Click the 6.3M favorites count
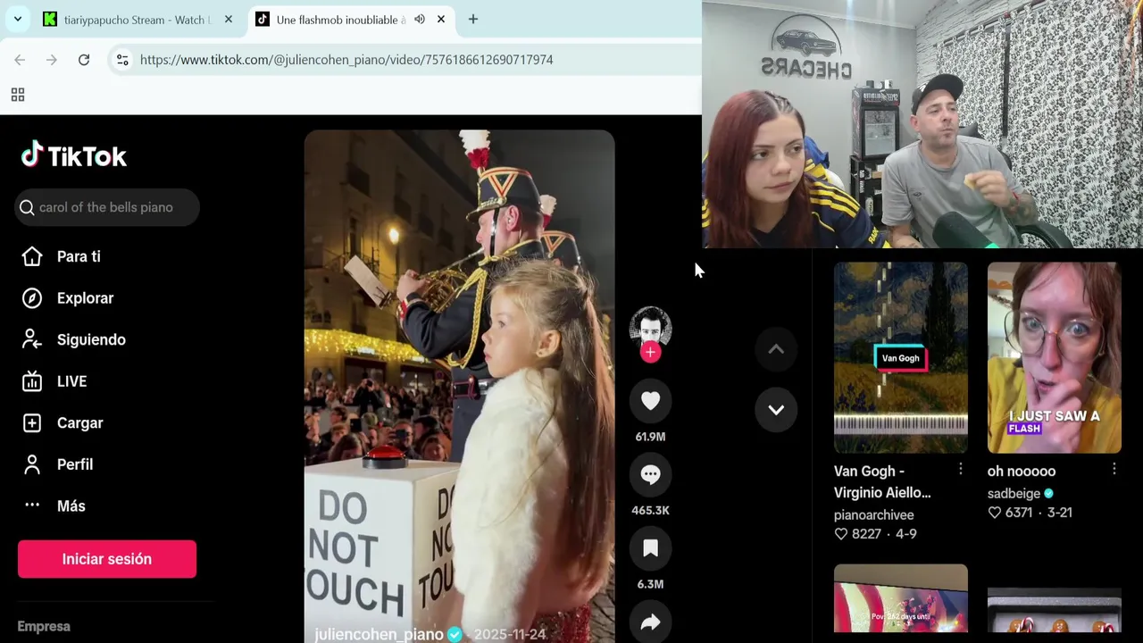This screenshot has height=643, width=1143. pyautogui.click(x=650, y=584)
